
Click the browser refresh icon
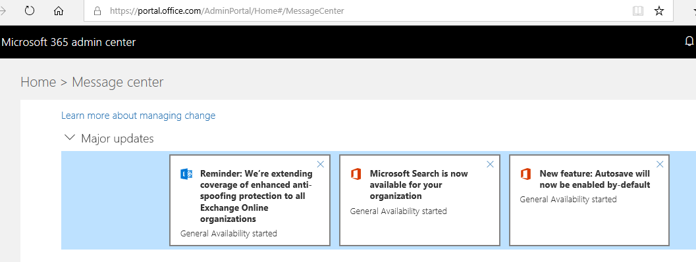[30, 11]
